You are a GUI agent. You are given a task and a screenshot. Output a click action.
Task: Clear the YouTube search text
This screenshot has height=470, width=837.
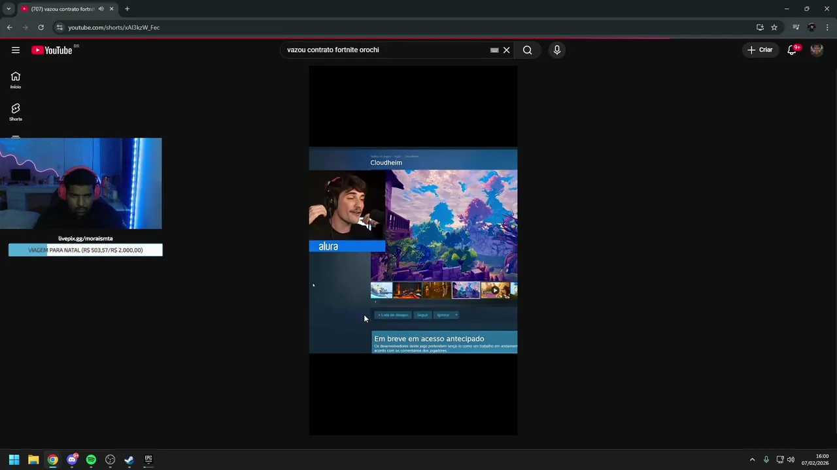pyautogui.click(x=506, y=50)
